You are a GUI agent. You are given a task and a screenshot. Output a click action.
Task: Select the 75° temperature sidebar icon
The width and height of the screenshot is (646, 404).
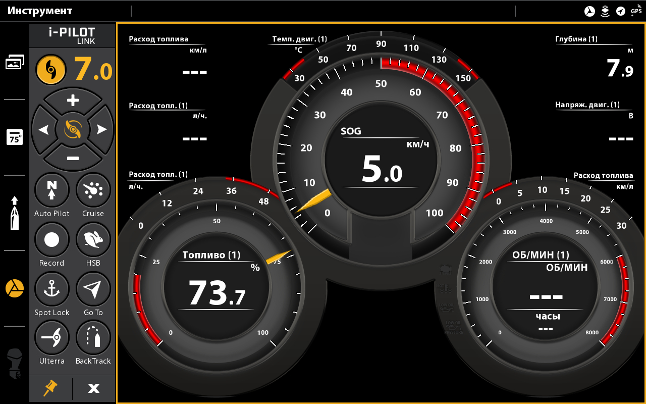click(15, 137)
